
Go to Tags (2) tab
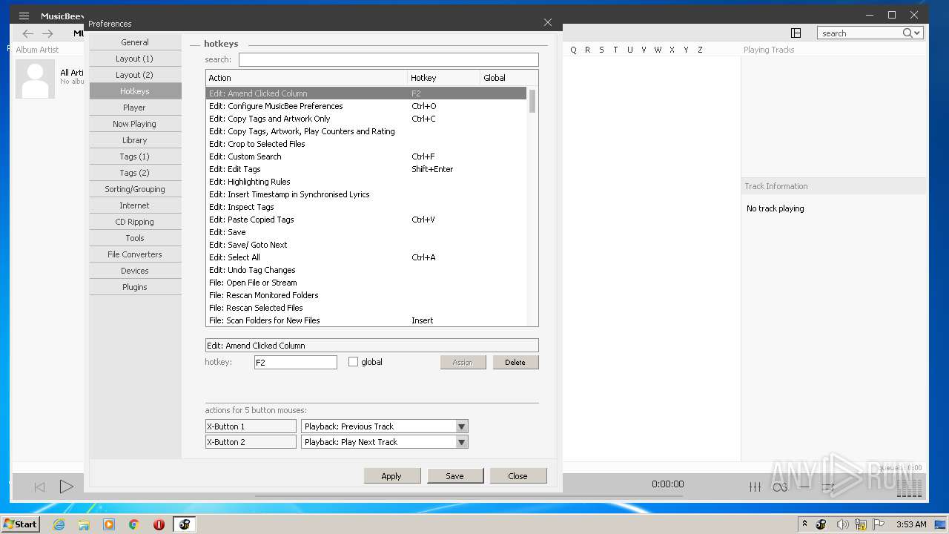pos(135,173)
